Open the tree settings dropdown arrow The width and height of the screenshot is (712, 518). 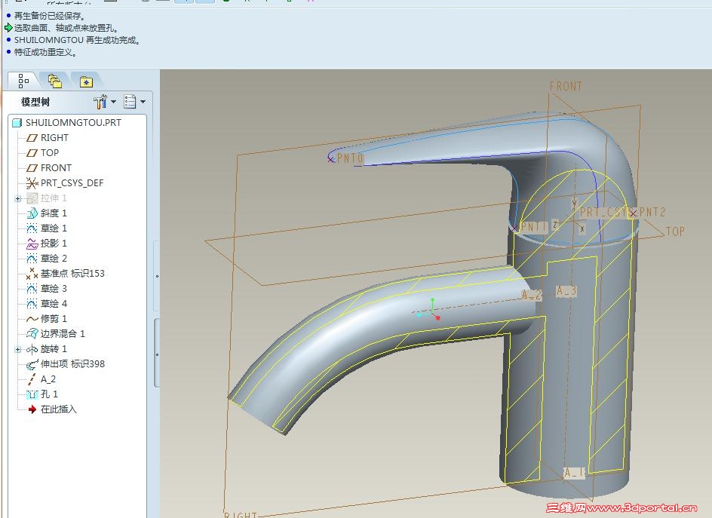[x=143, y=102]
